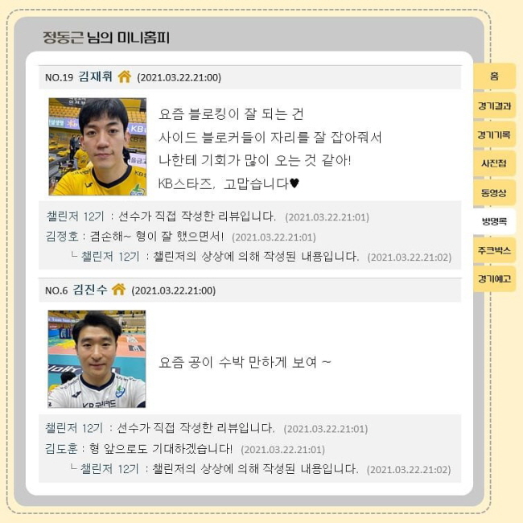Click 챌린저 12기 reply under 김도훈
The height and width of the screenshot is (523, 523).
pyautogui.click(x=109, y=469)
